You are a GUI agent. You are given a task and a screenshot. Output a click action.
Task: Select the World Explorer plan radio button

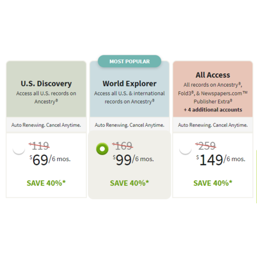point(102,149)
